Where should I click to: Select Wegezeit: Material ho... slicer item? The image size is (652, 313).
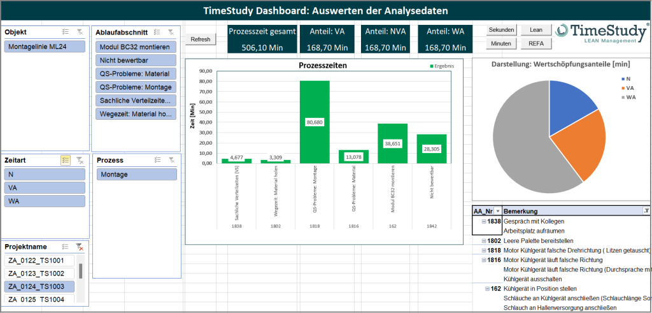point(136,113)
